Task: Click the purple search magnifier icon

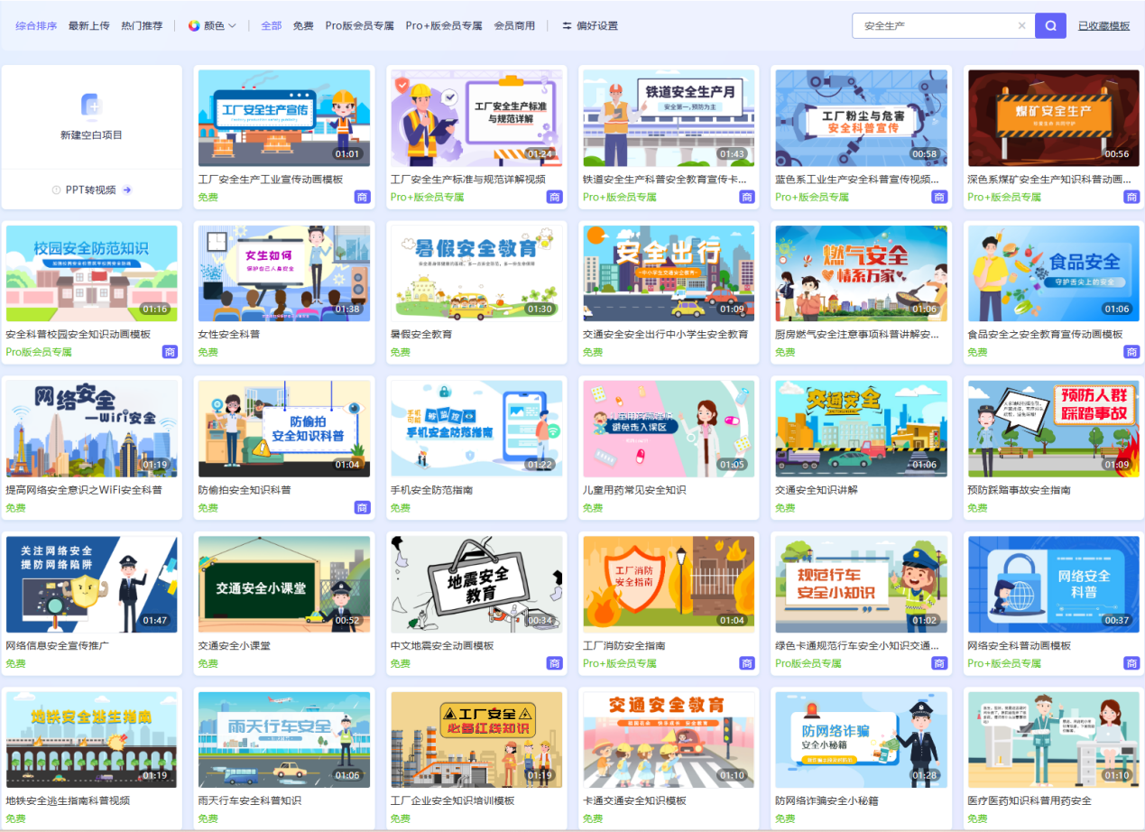Action: (1049, 24)
